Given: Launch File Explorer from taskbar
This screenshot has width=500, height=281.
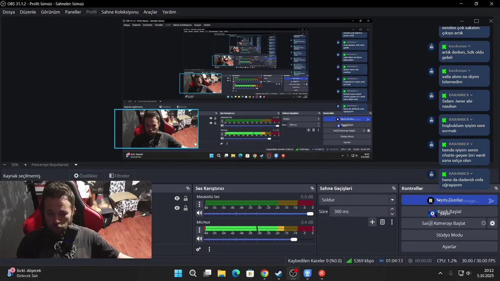Looking at the screenshot, I should pos(221,273).
